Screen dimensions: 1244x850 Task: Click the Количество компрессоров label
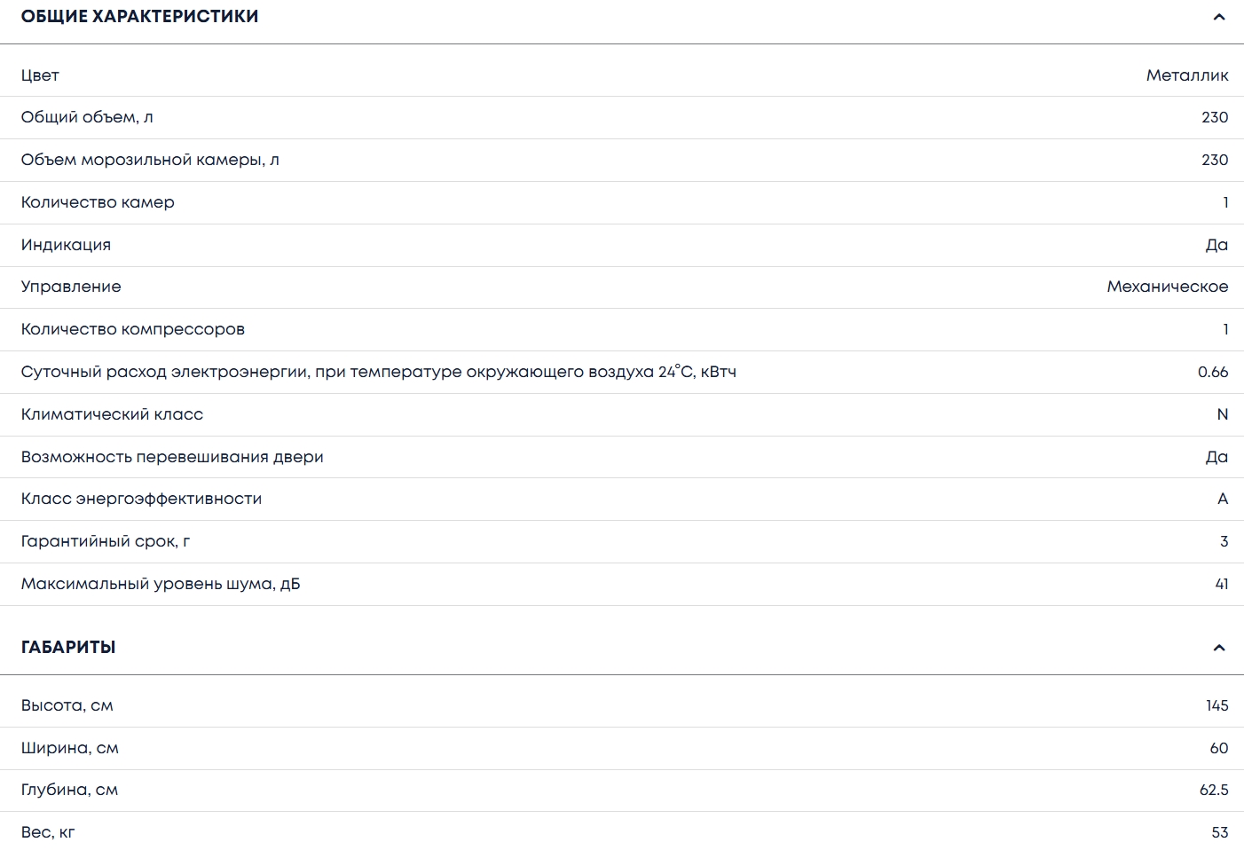click(x=133, y=329)
